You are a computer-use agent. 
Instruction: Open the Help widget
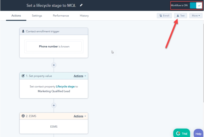(x=199, y=134)
